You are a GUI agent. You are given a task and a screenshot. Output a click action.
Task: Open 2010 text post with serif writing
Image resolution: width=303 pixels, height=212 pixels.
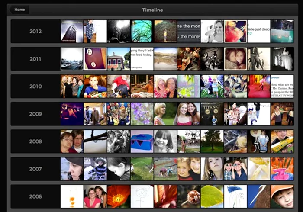point(282,86)
